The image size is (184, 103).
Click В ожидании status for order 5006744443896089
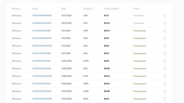139,15
